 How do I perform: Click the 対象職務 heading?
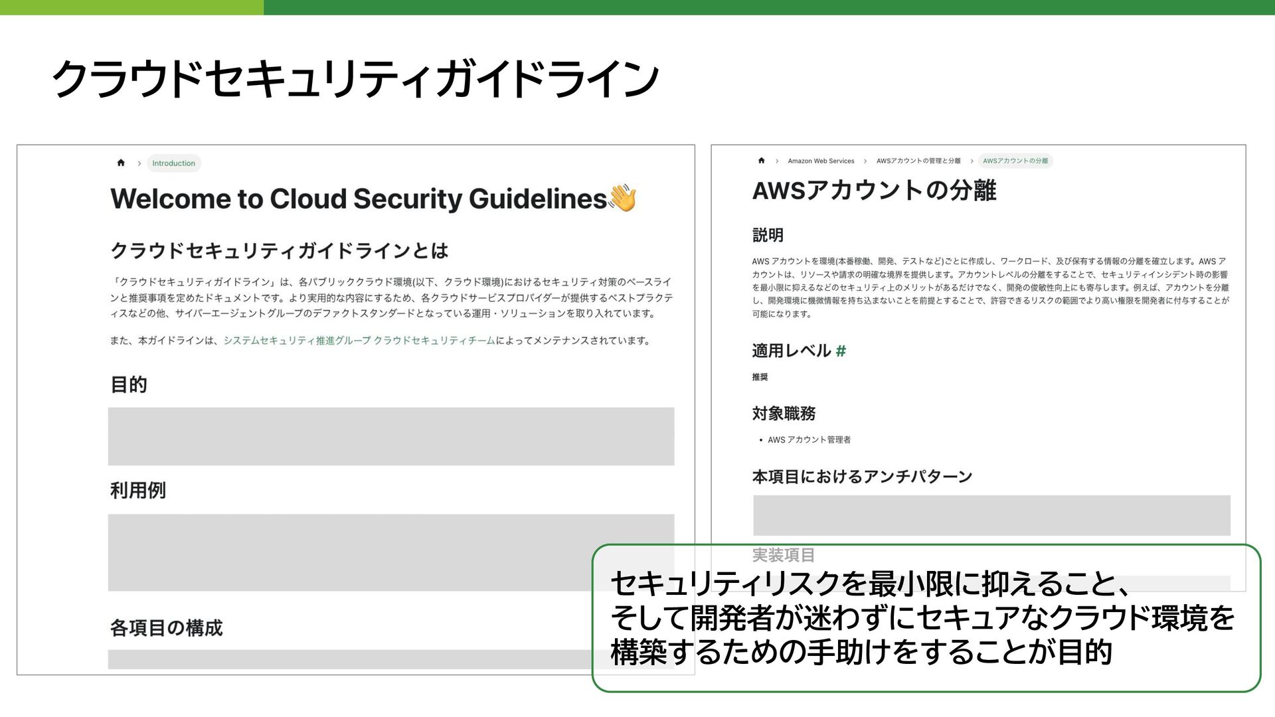click(x=784, y=414)
